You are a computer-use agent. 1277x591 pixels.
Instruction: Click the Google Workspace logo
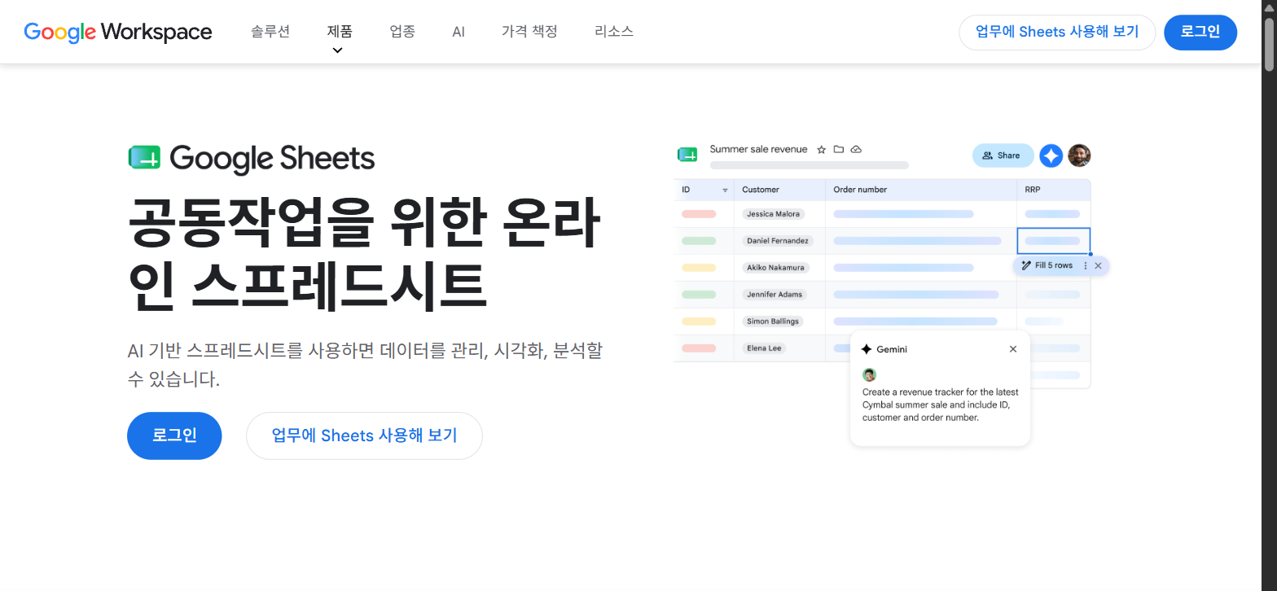pyautogui.click(x=118, y=32)
